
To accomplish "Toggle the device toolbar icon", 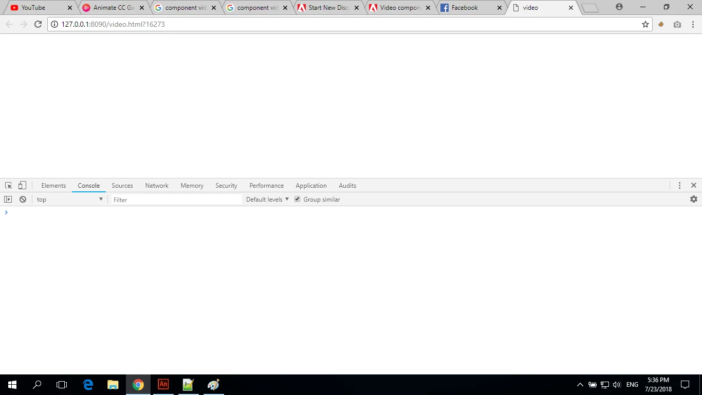I will 22,186.
